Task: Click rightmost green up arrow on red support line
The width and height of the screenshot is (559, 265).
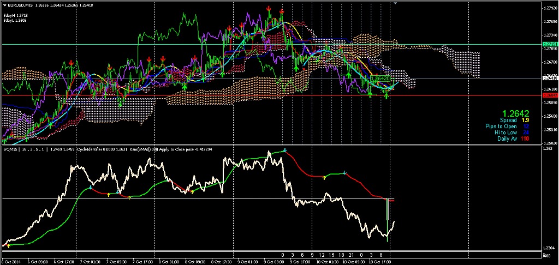Action: 386,96
